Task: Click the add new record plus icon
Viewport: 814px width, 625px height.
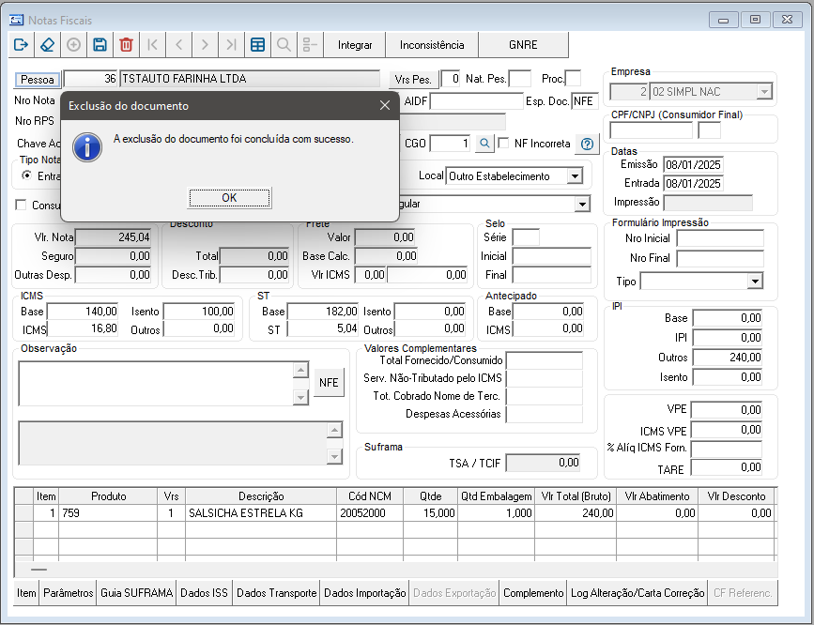Action: [74, 45]
